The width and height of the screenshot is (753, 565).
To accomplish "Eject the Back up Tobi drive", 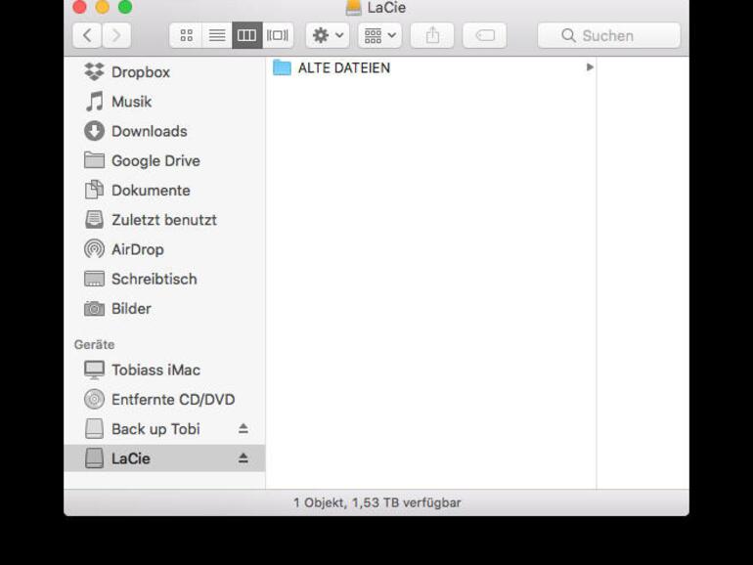I will point(243,429).
